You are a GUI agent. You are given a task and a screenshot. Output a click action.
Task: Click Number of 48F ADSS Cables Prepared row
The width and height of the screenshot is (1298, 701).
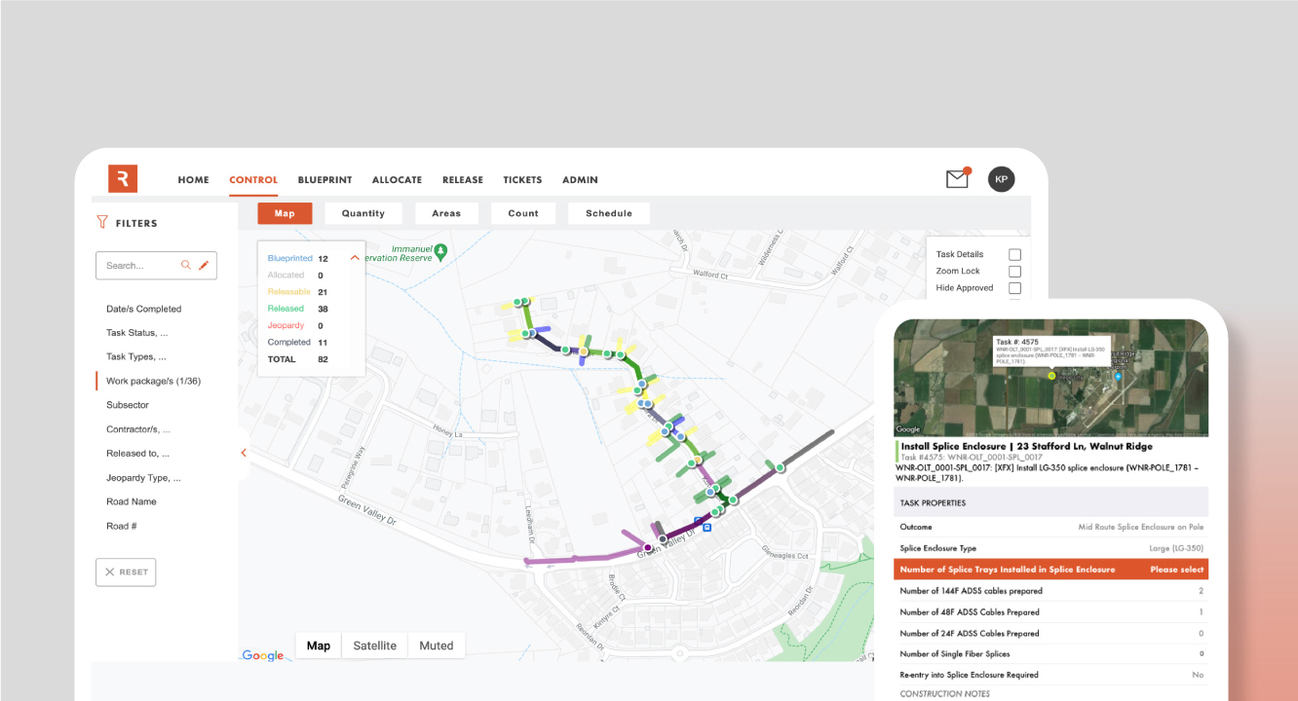(1050, 612)
